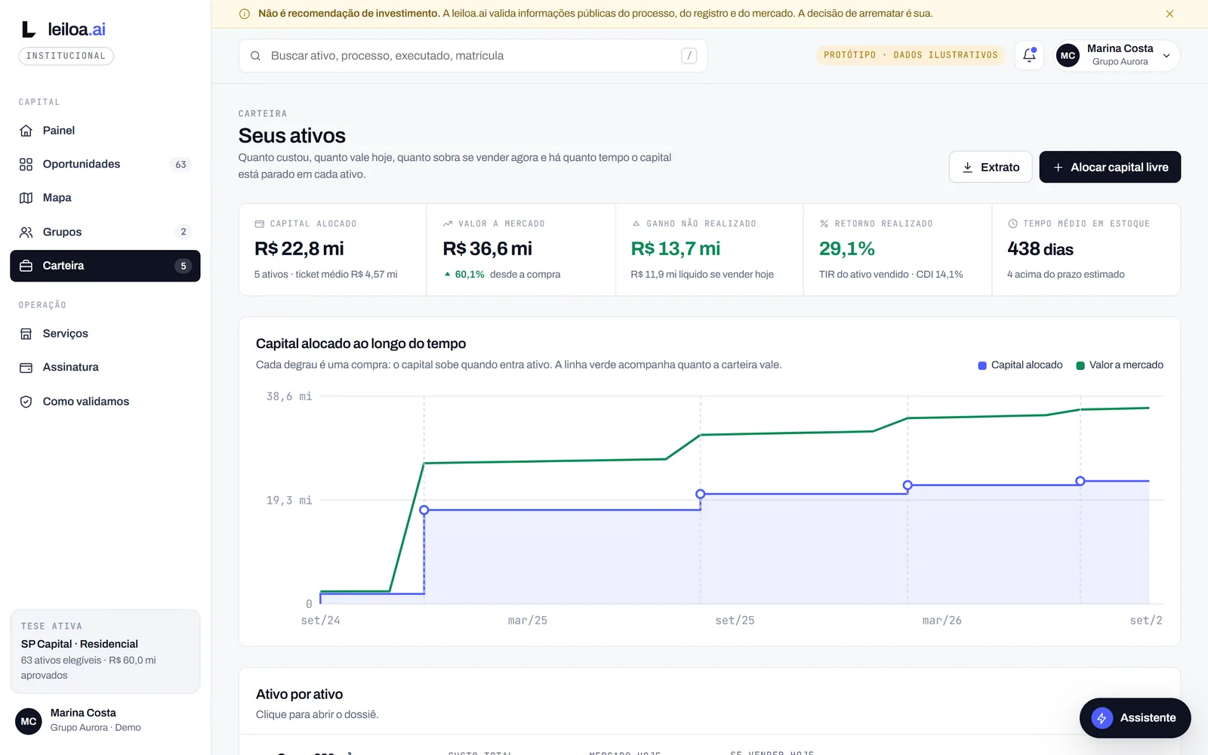The height and width of the screenshot is (755, 1208).
Task: Open the Tese ativa SP Capital card
Action: point(105,651)
